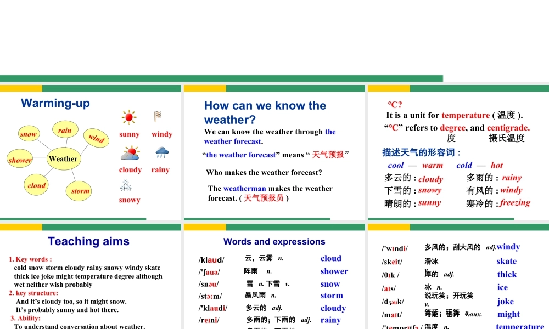
Task: Click the Weather center bubble shape
Action: coord(63,158)
